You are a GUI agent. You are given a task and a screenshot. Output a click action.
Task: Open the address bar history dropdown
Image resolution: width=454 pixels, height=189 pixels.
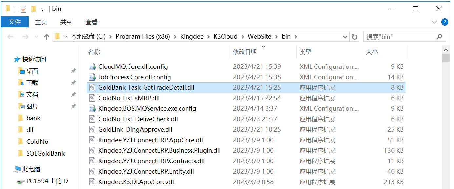[345, 37]
